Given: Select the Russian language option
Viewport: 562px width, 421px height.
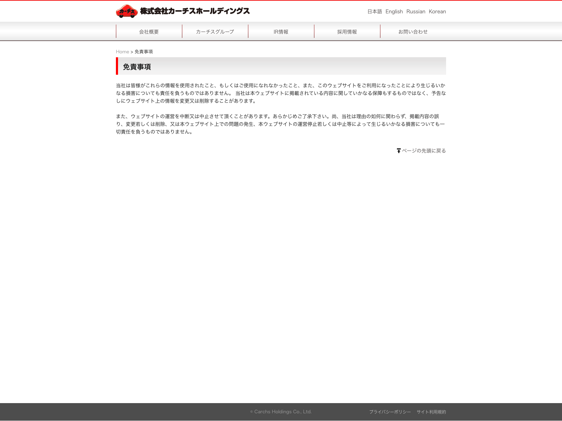Looking at the screenshot, I should [416, 12].
